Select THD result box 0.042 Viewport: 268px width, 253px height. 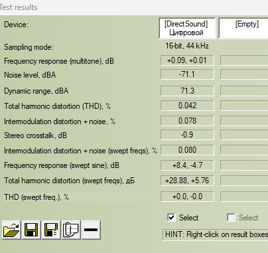[187, 106]
